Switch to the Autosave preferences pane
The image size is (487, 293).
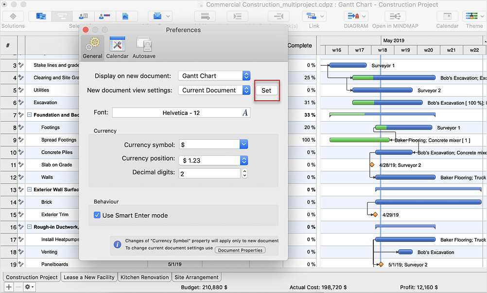coord(144,48)
